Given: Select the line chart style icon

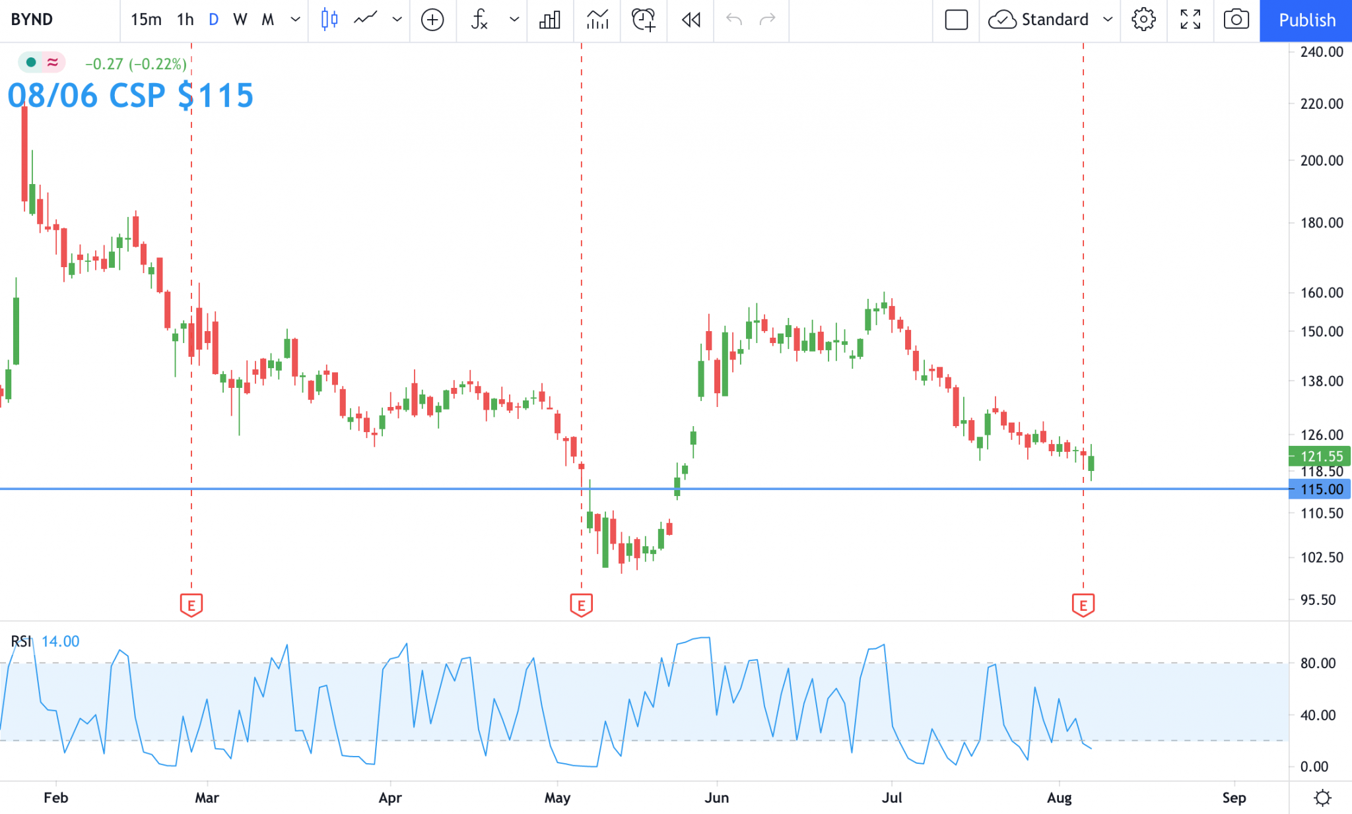Looking at the screenshot, I should (x=365, y=20).
